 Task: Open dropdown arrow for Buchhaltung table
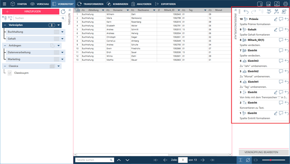click(63, 32)
